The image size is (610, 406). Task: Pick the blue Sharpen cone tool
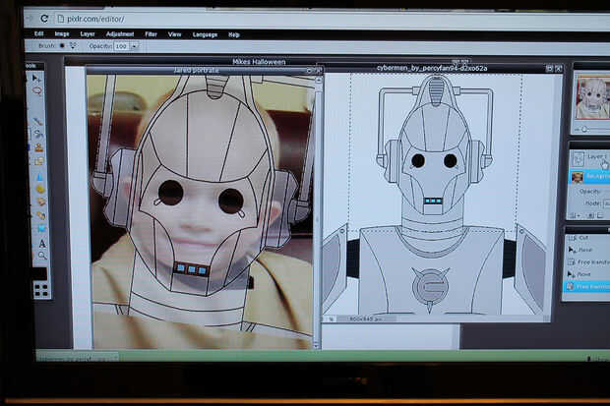(x=39, y=177)
